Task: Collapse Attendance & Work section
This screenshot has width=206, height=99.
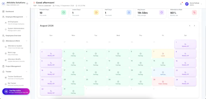Action: (27, 41)
